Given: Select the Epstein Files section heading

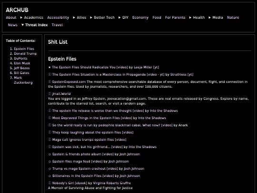Looking at the screenshot, I should 62,59.
